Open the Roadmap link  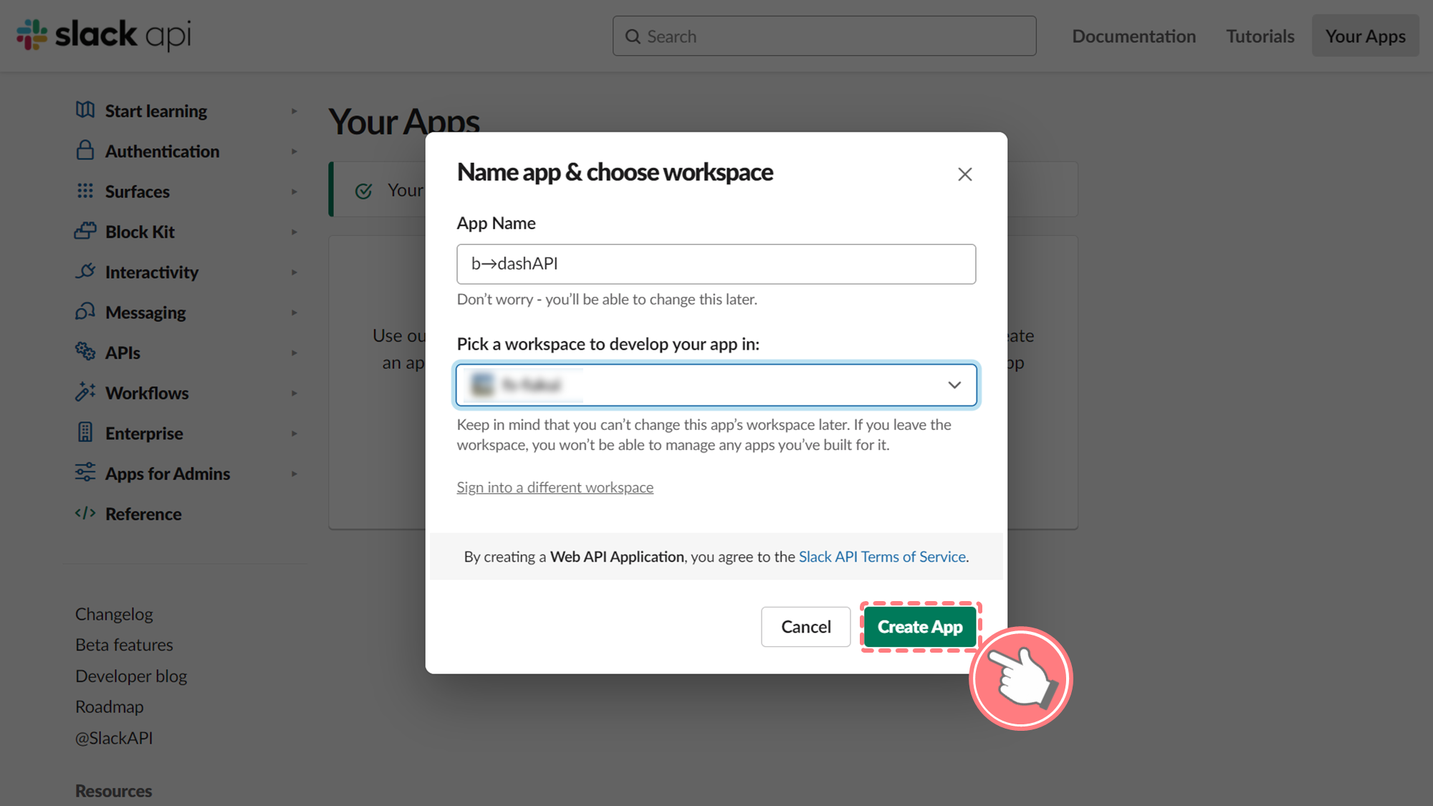pos(110,706)
